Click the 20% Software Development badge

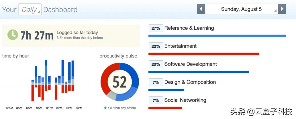156,64
